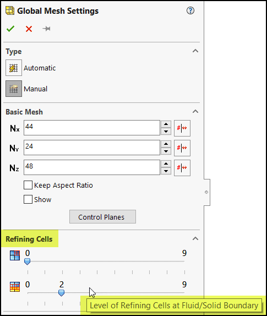This screenshot has height=316, width=267.
Task: Click the Ny cell size/number toggle icon
Action: pos(182,148)
